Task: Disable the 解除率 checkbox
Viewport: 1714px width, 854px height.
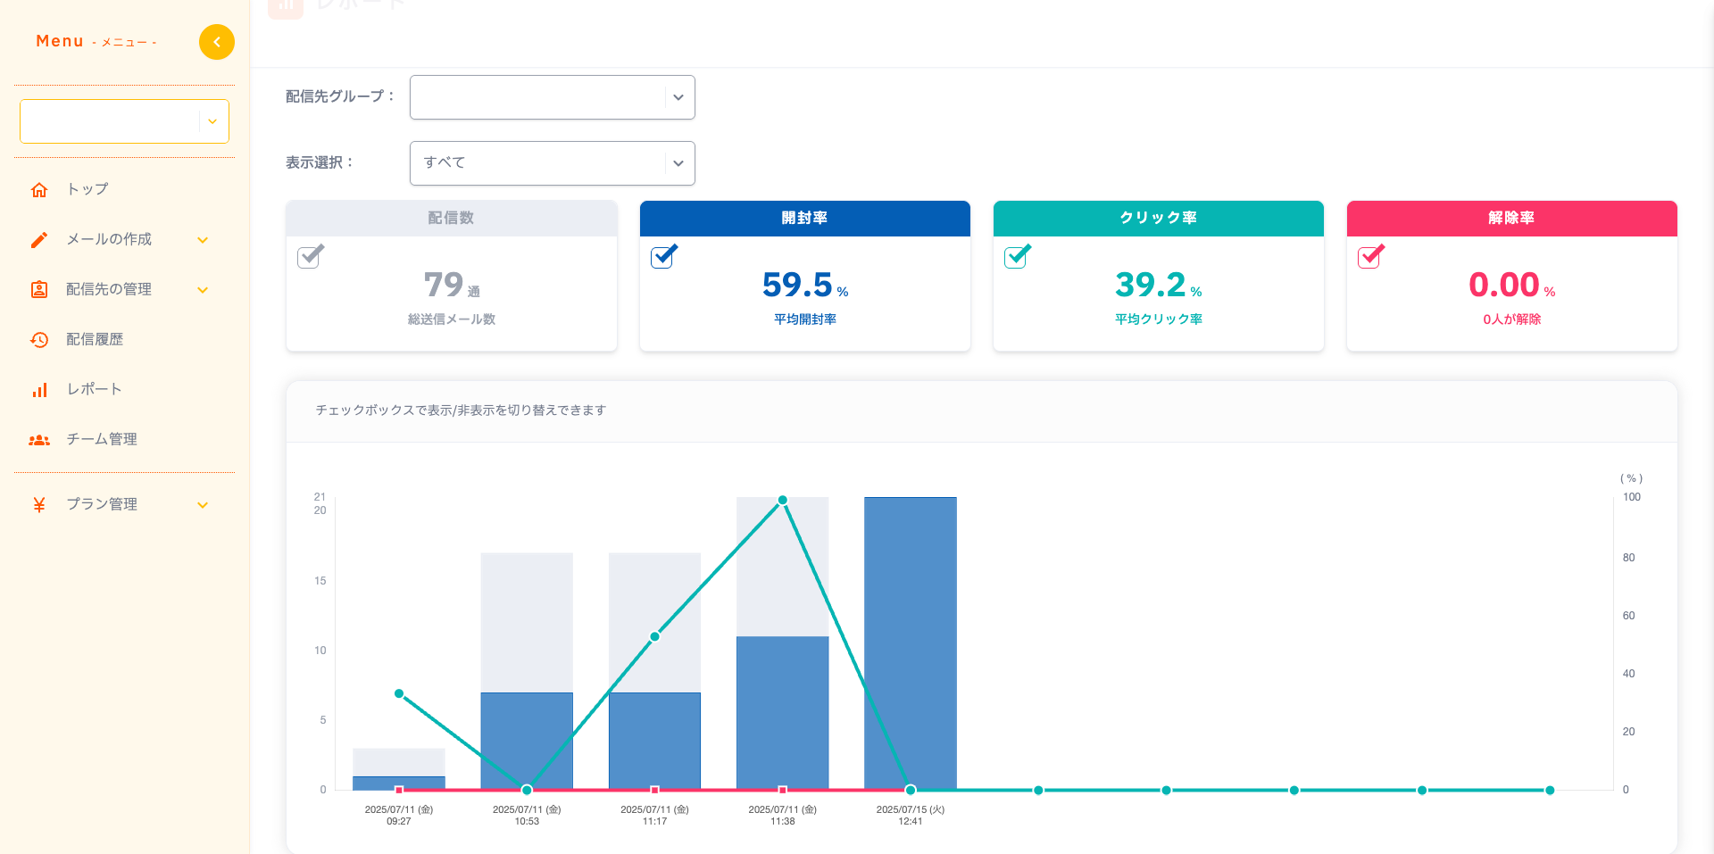Action: (x=1370, y=257)
